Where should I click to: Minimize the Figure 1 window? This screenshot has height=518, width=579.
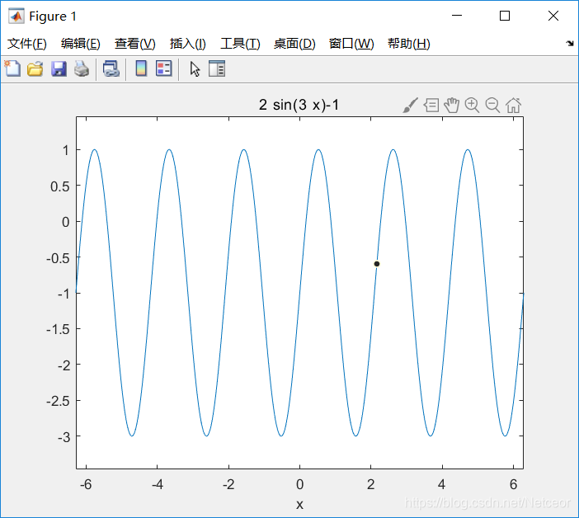pos(457,16)
